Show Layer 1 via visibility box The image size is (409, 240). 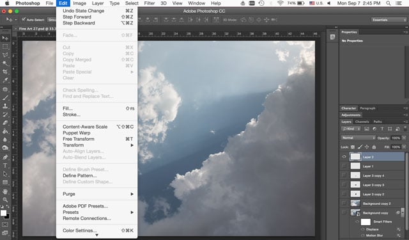[344, 166]
